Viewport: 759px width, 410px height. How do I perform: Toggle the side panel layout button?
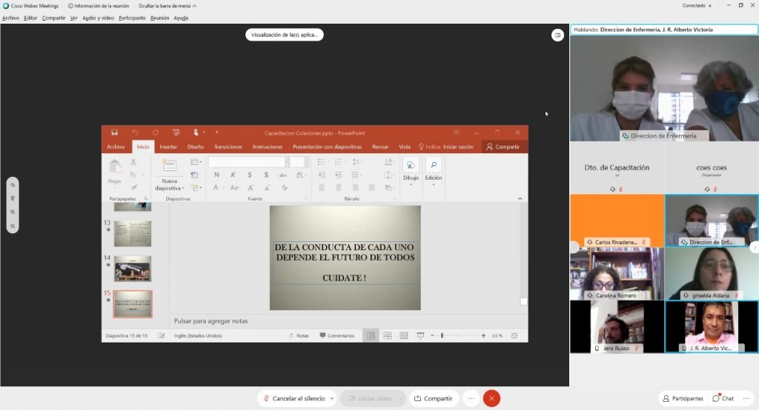(557, 35)
